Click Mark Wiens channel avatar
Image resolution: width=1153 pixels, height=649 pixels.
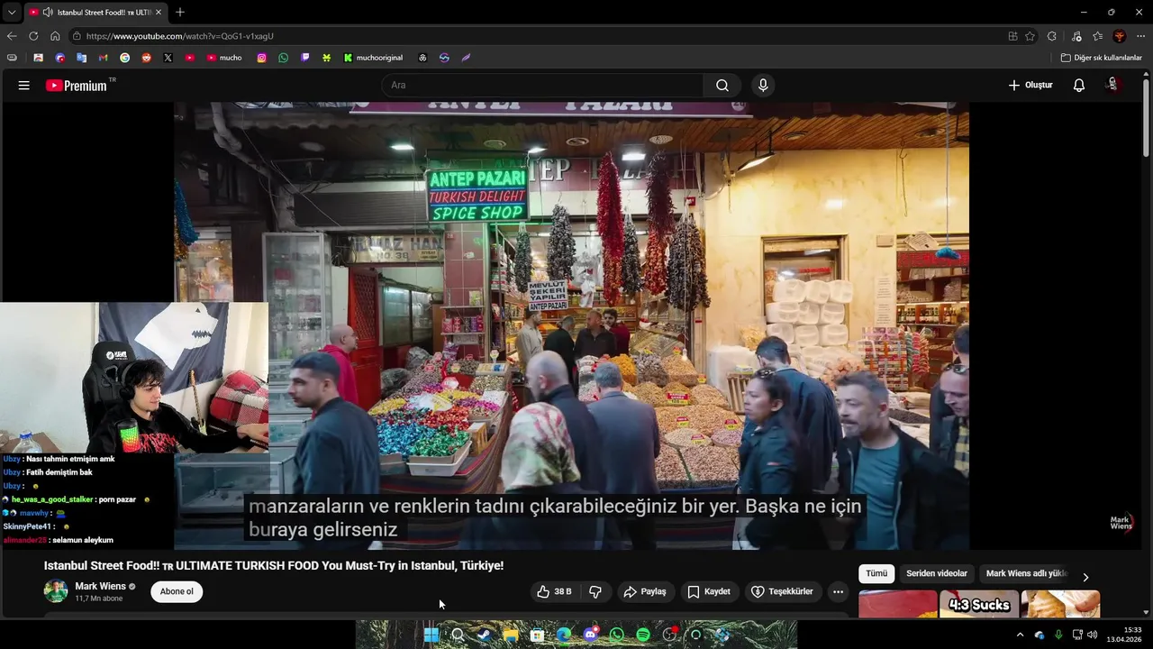click(x=56, y=591)
